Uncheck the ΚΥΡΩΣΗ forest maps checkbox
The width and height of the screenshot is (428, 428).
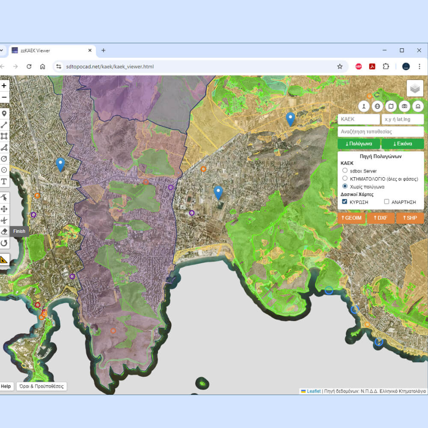tap(345, 202)
